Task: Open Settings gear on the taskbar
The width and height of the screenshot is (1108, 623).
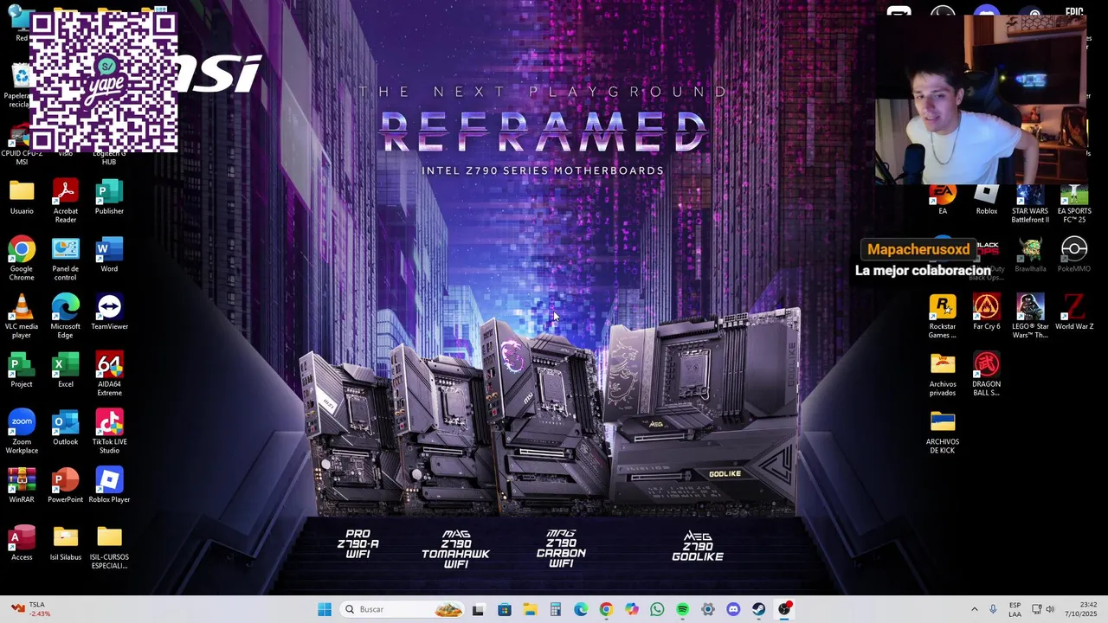Action: coord(708,609)
